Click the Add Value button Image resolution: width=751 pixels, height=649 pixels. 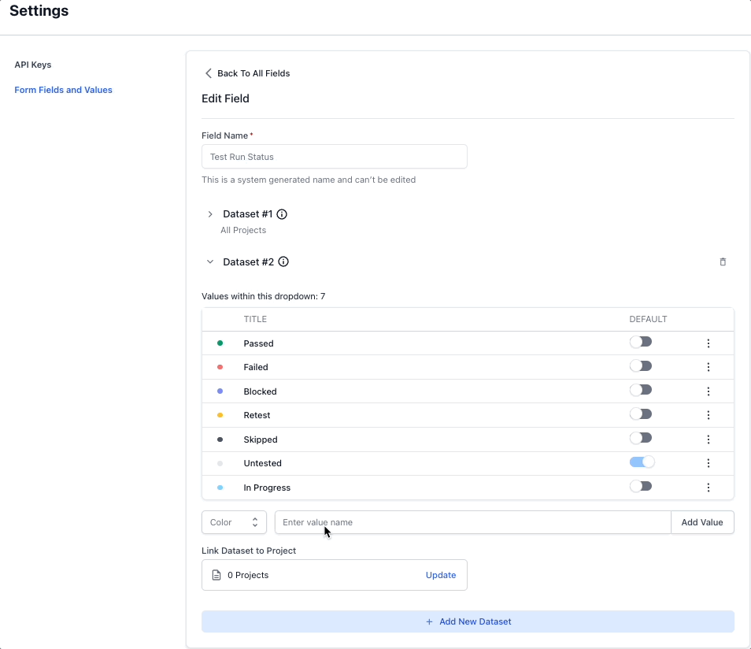coord(701,522)
